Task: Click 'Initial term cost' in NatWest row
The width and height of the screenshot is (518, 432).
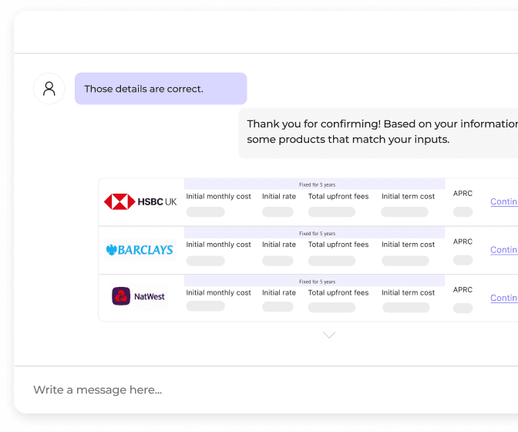Action: (x=408, y=292)
